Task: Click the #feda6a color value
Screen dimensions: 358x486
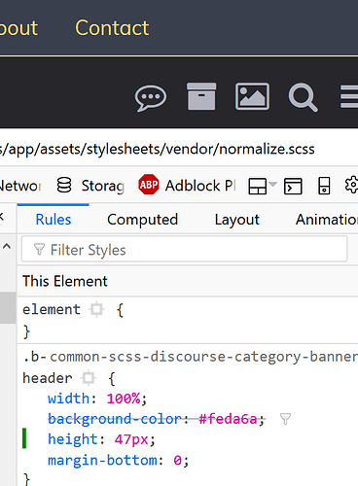Action: click(228, 419)
